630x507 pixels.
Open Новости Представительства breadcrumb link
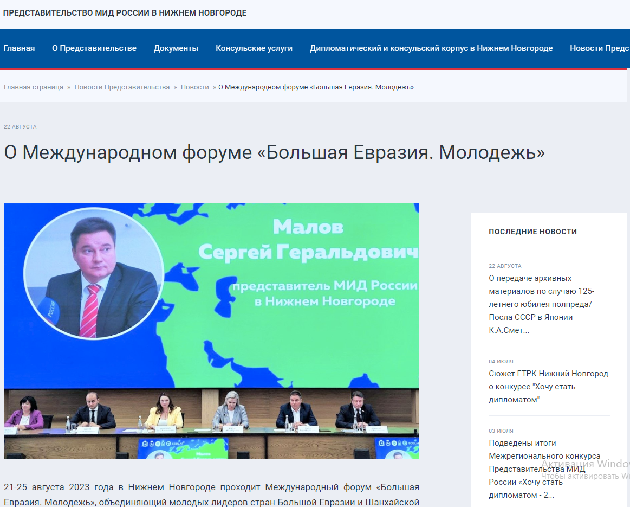[122, 87]
